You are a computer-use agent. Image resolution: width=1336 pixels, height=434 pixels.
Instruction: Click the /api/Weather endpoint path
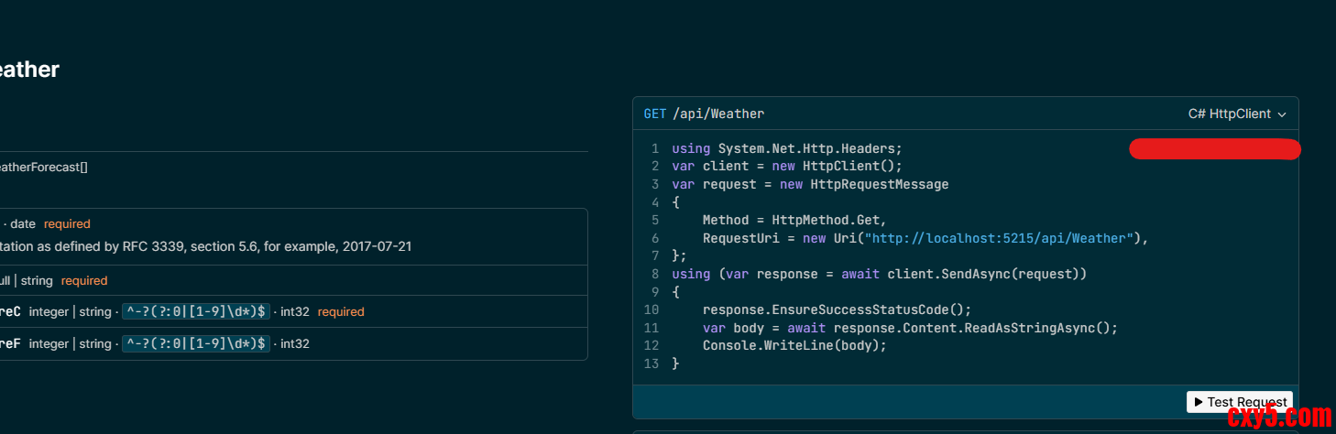pyautogui.click(x=718, y=114)
